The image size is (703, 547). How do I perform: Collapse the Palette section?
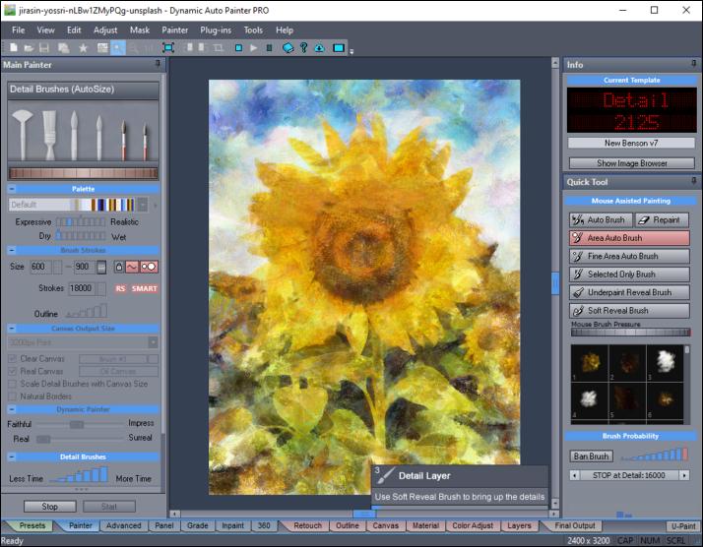coord(12,189)
